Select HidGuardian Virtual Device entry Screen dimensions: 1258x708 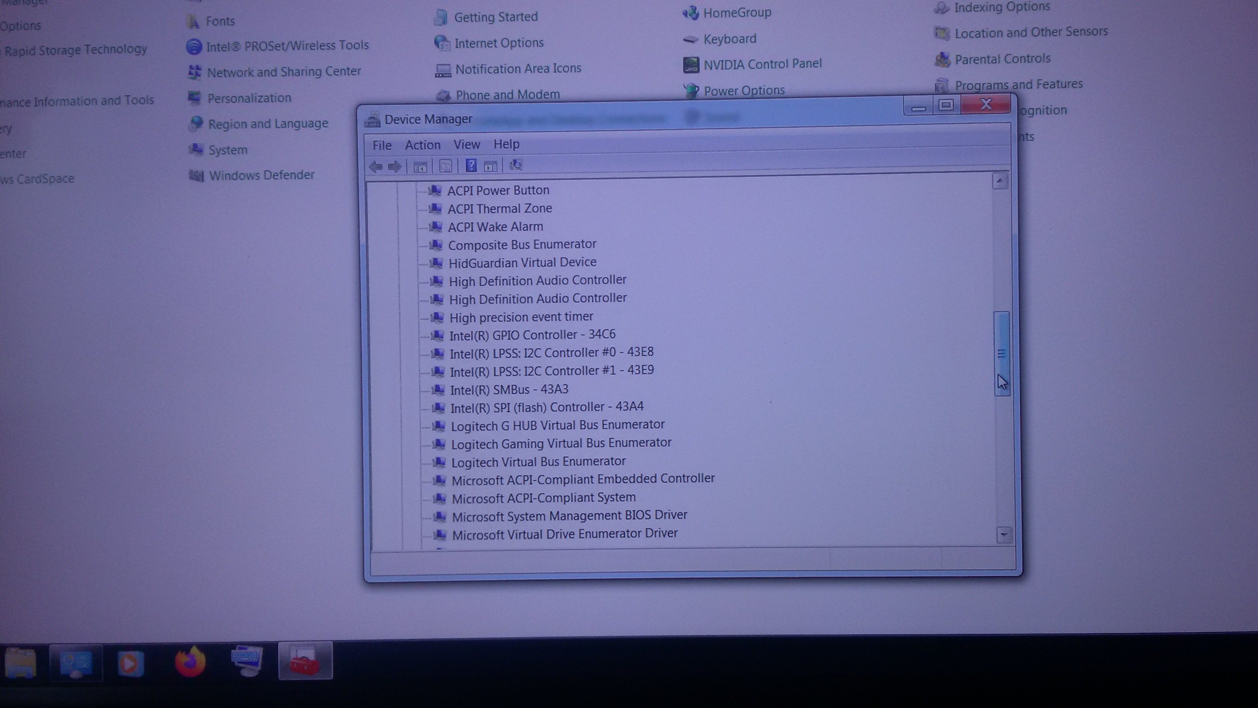[523, 262]
